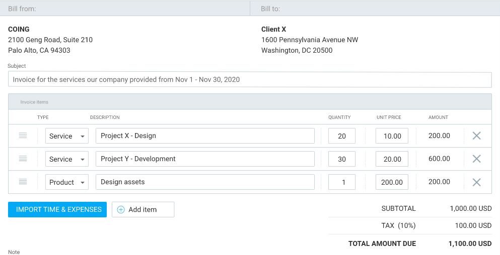The height and width of the screenshot is (255, 500).
Task: Click the Note label
Action: 14,252
